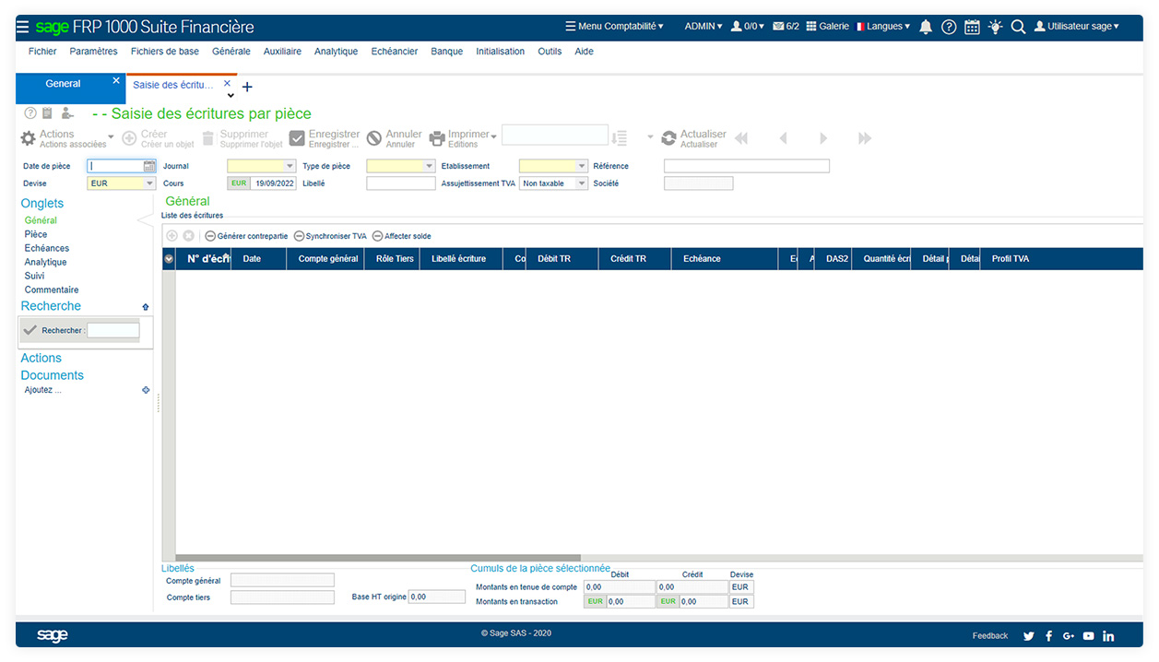
Task: Click the YouTube icon in the footer
Action: coord(1089,636)
